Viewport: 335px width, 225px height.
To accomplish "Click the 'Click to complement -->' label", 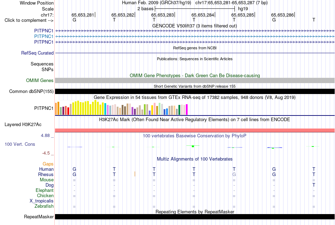I will pos(29,20).
